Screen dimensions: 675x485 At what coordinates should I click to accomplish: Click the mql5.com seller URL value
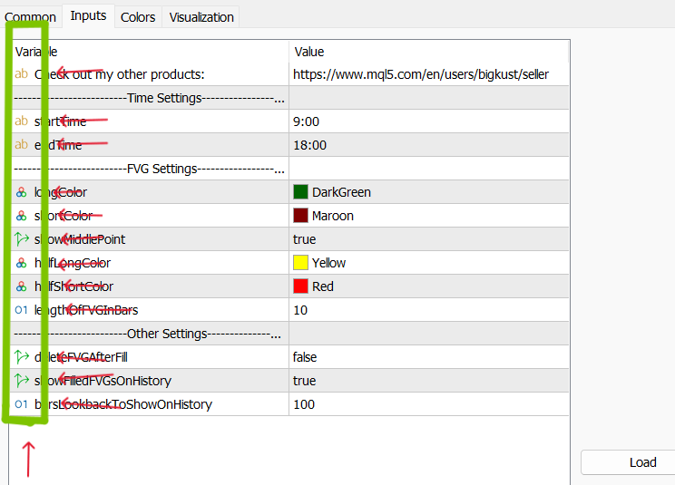421,74
